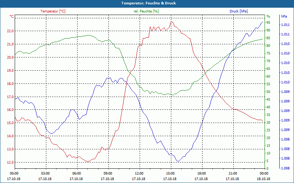Viewport: 294px width, 183px height.
Task: Click the '21,0' temperature axis tick
Action: click(10, 44)
